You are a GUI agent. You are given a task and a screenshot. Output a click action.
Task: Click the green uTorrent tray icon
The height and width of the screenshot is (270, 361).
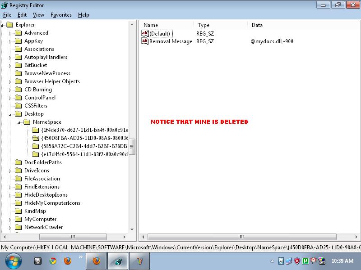click(x=305, y=261)
